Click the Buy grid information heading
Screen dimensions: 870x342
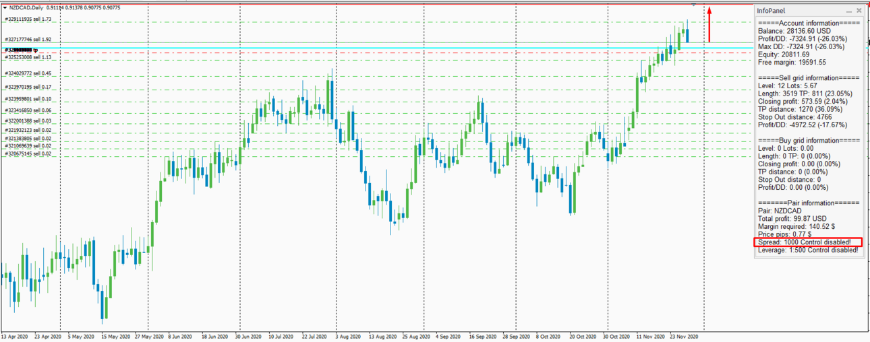[x=809, y=141]
